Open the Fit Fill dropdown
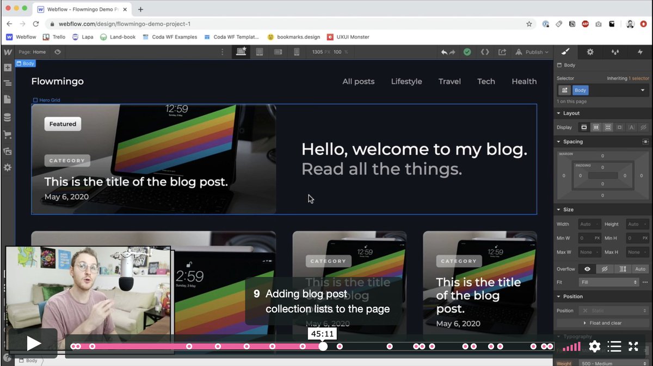 tap(608, 282)
